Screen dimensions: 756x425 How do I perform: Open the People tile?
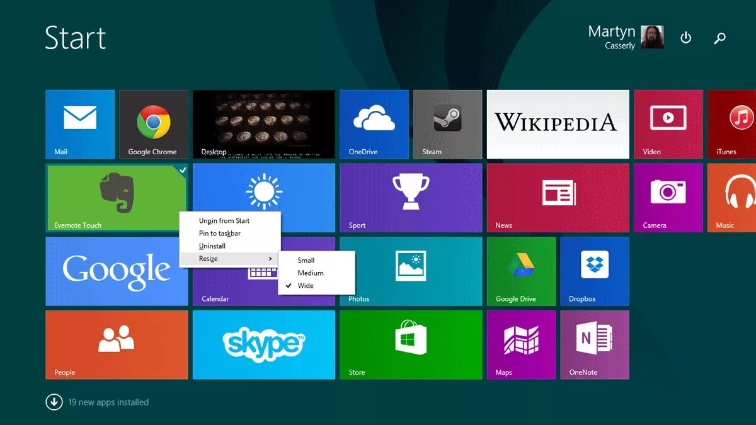click(x=117, y=345)
